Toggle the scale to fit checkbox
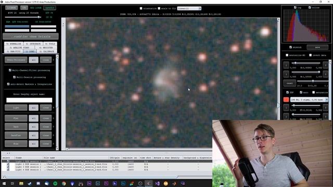The height and width of the screenshot is (187, 333). [159, 8]
